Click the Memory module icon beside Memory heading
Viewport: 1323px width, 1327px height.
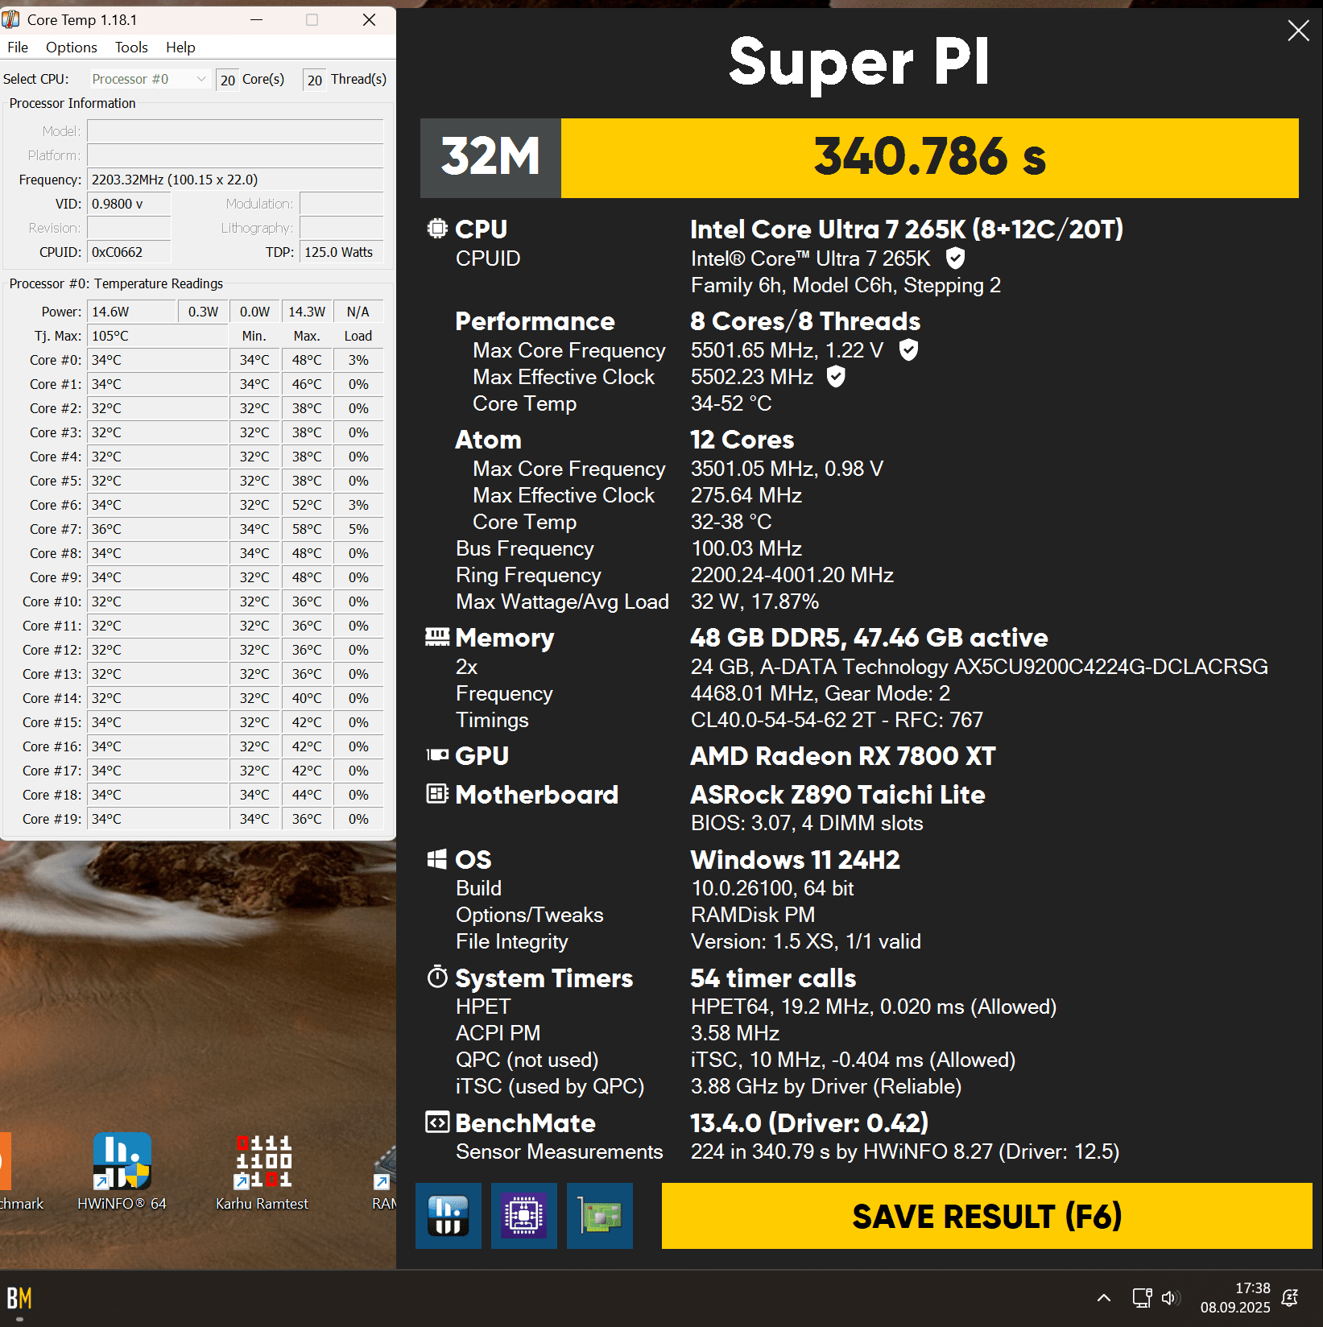point(437,638)
